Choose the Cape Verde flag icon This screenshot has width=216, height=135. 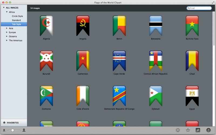click(x=119, y=61)
